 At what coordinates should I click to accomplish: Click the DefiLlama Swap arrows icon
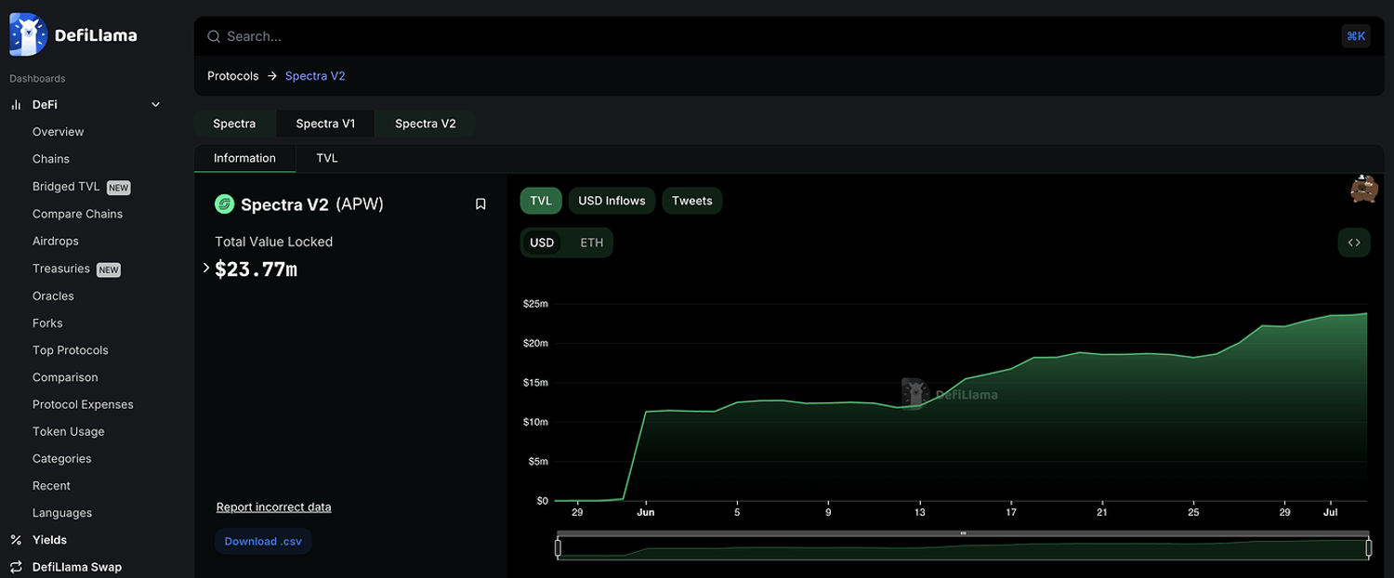[16, 567]
